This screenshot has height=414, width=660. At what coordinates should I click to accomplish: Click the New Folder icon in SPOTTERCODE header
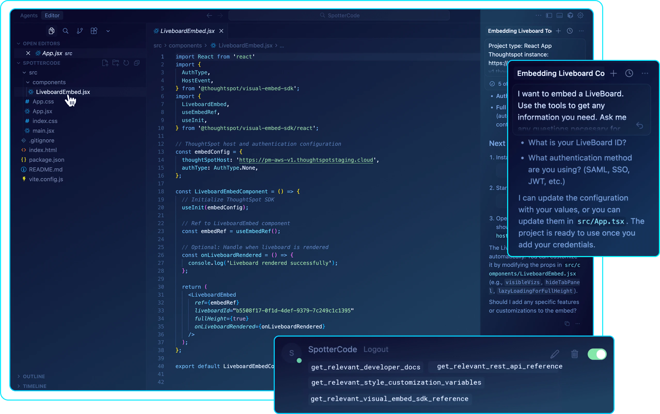point(116,63)
